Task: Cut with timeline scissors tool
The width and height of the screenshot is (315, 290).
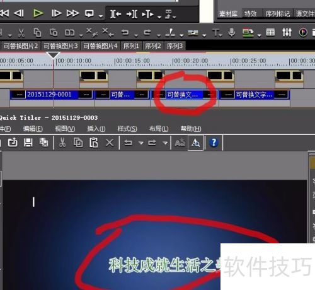Action: click(x=21, y=33)
